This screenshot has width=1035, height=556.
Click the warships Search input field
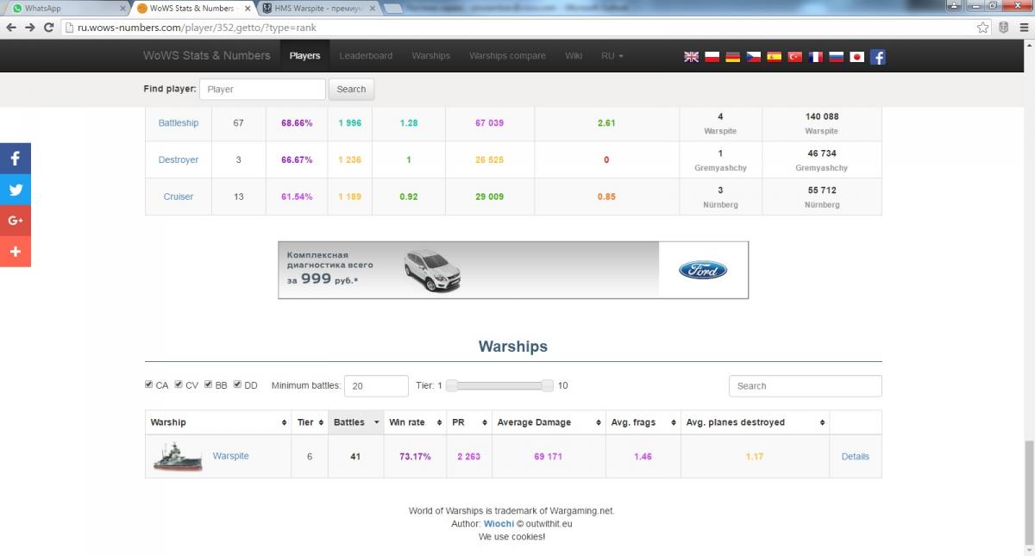(x=806, y=385)
